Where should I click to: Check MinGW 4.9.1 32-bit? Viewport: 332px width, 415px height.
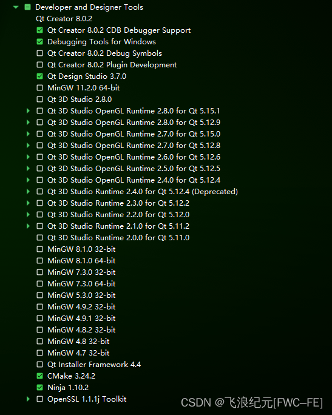(x=39, y=318)
